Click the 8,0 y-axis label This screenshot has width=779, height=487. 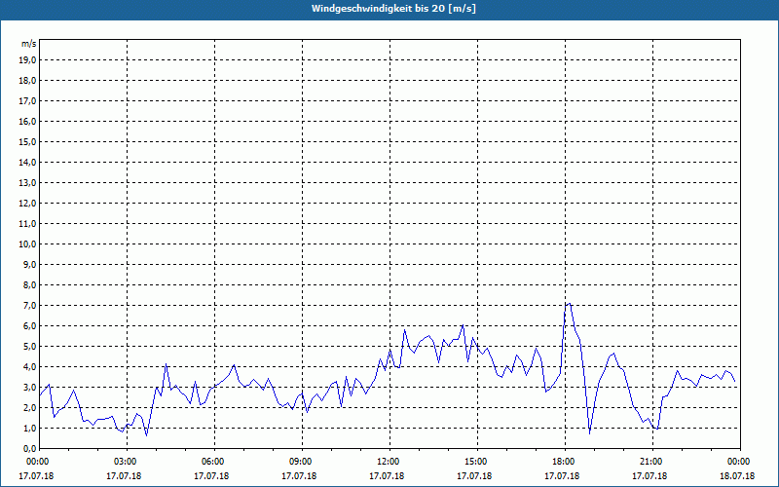pos(29,285)
